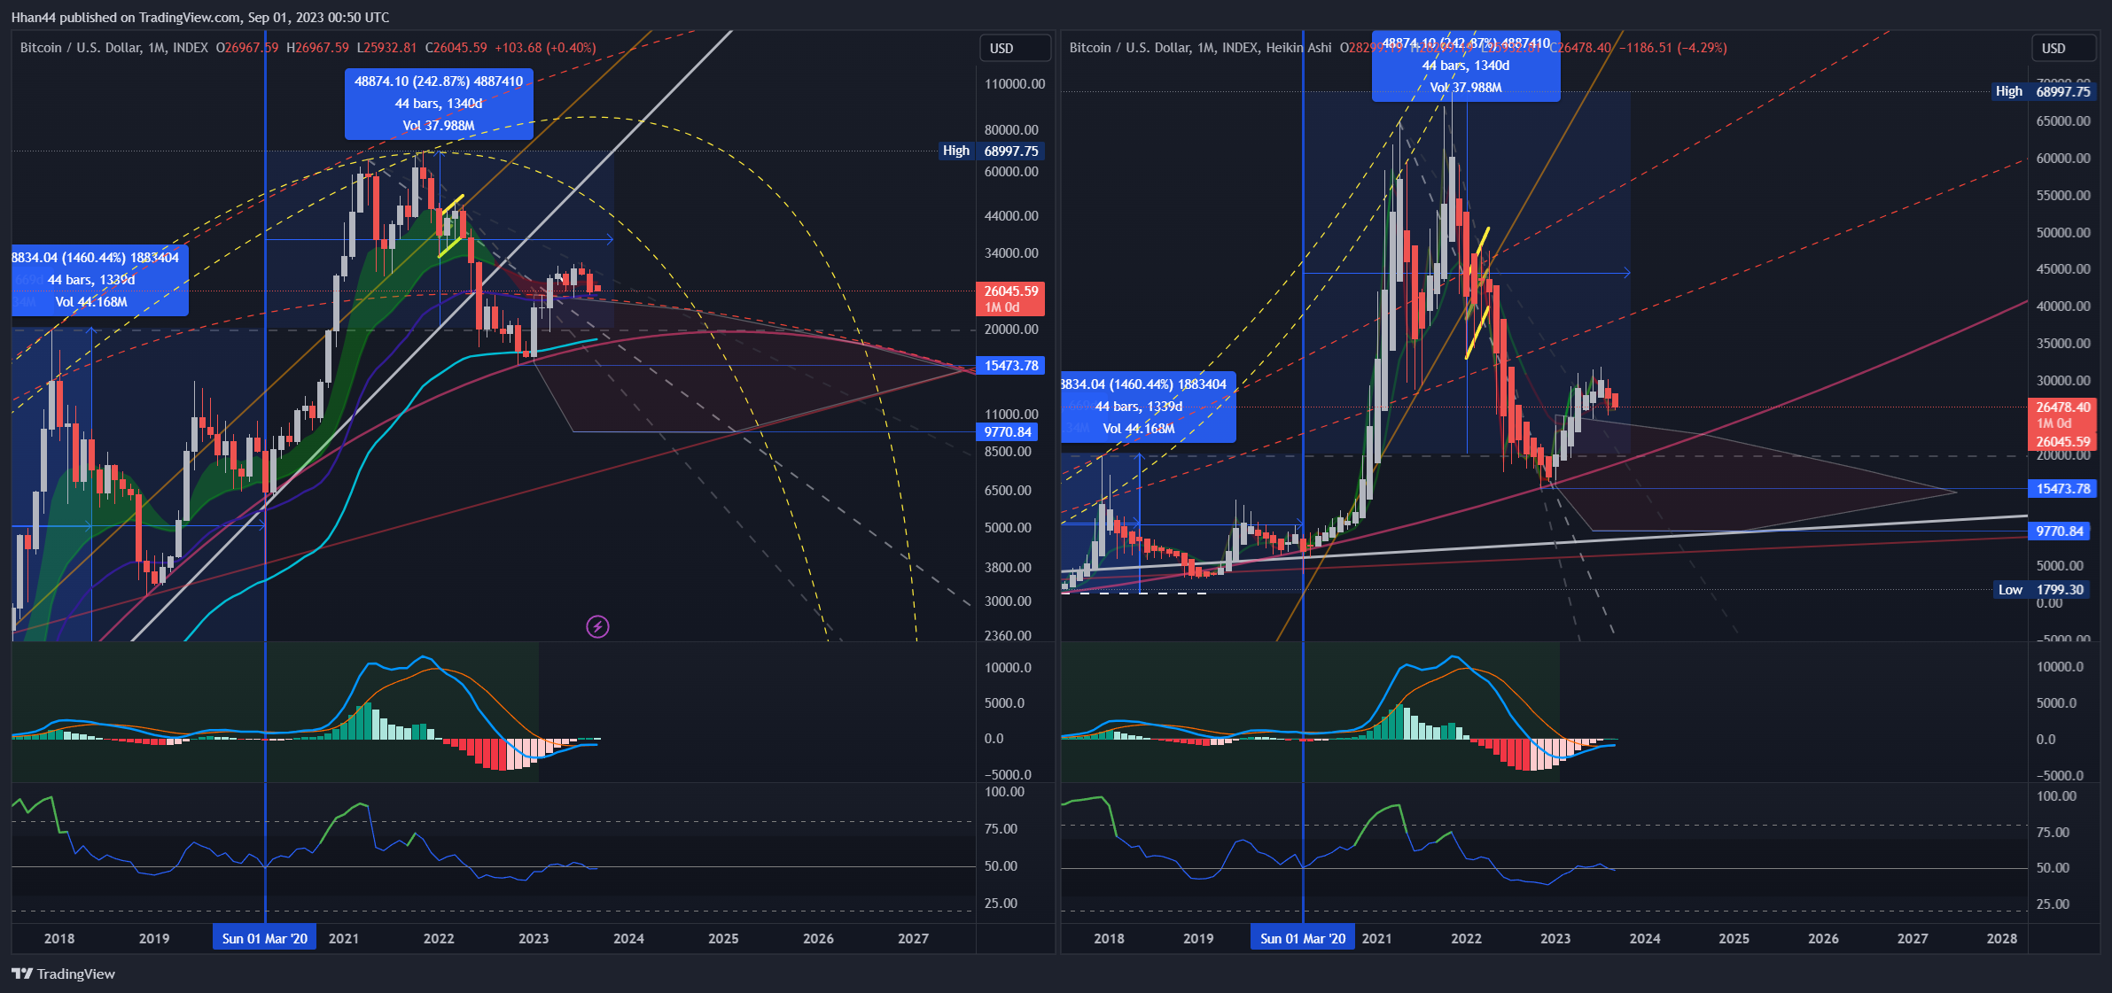This screenshot has height=993, width=2112.
Task: Select the 48874.10 (242.87%) measurement box on left chart
Action: 439,104
